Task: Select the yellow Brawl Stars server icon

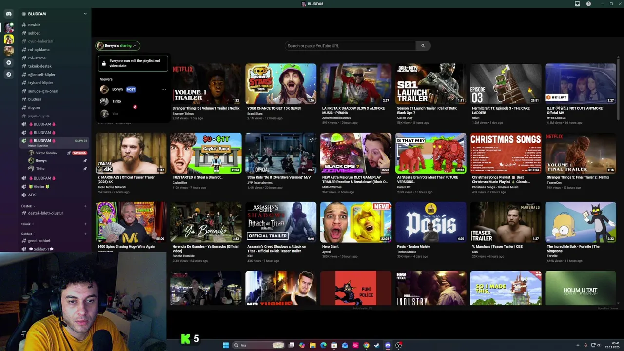Action: click(x=8, y=39)
